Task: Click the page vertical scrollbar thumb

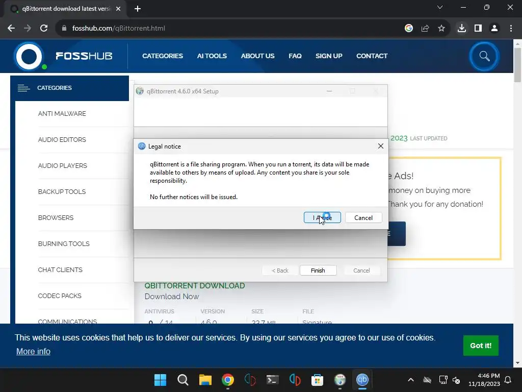Action: click(x=517, y=65)
